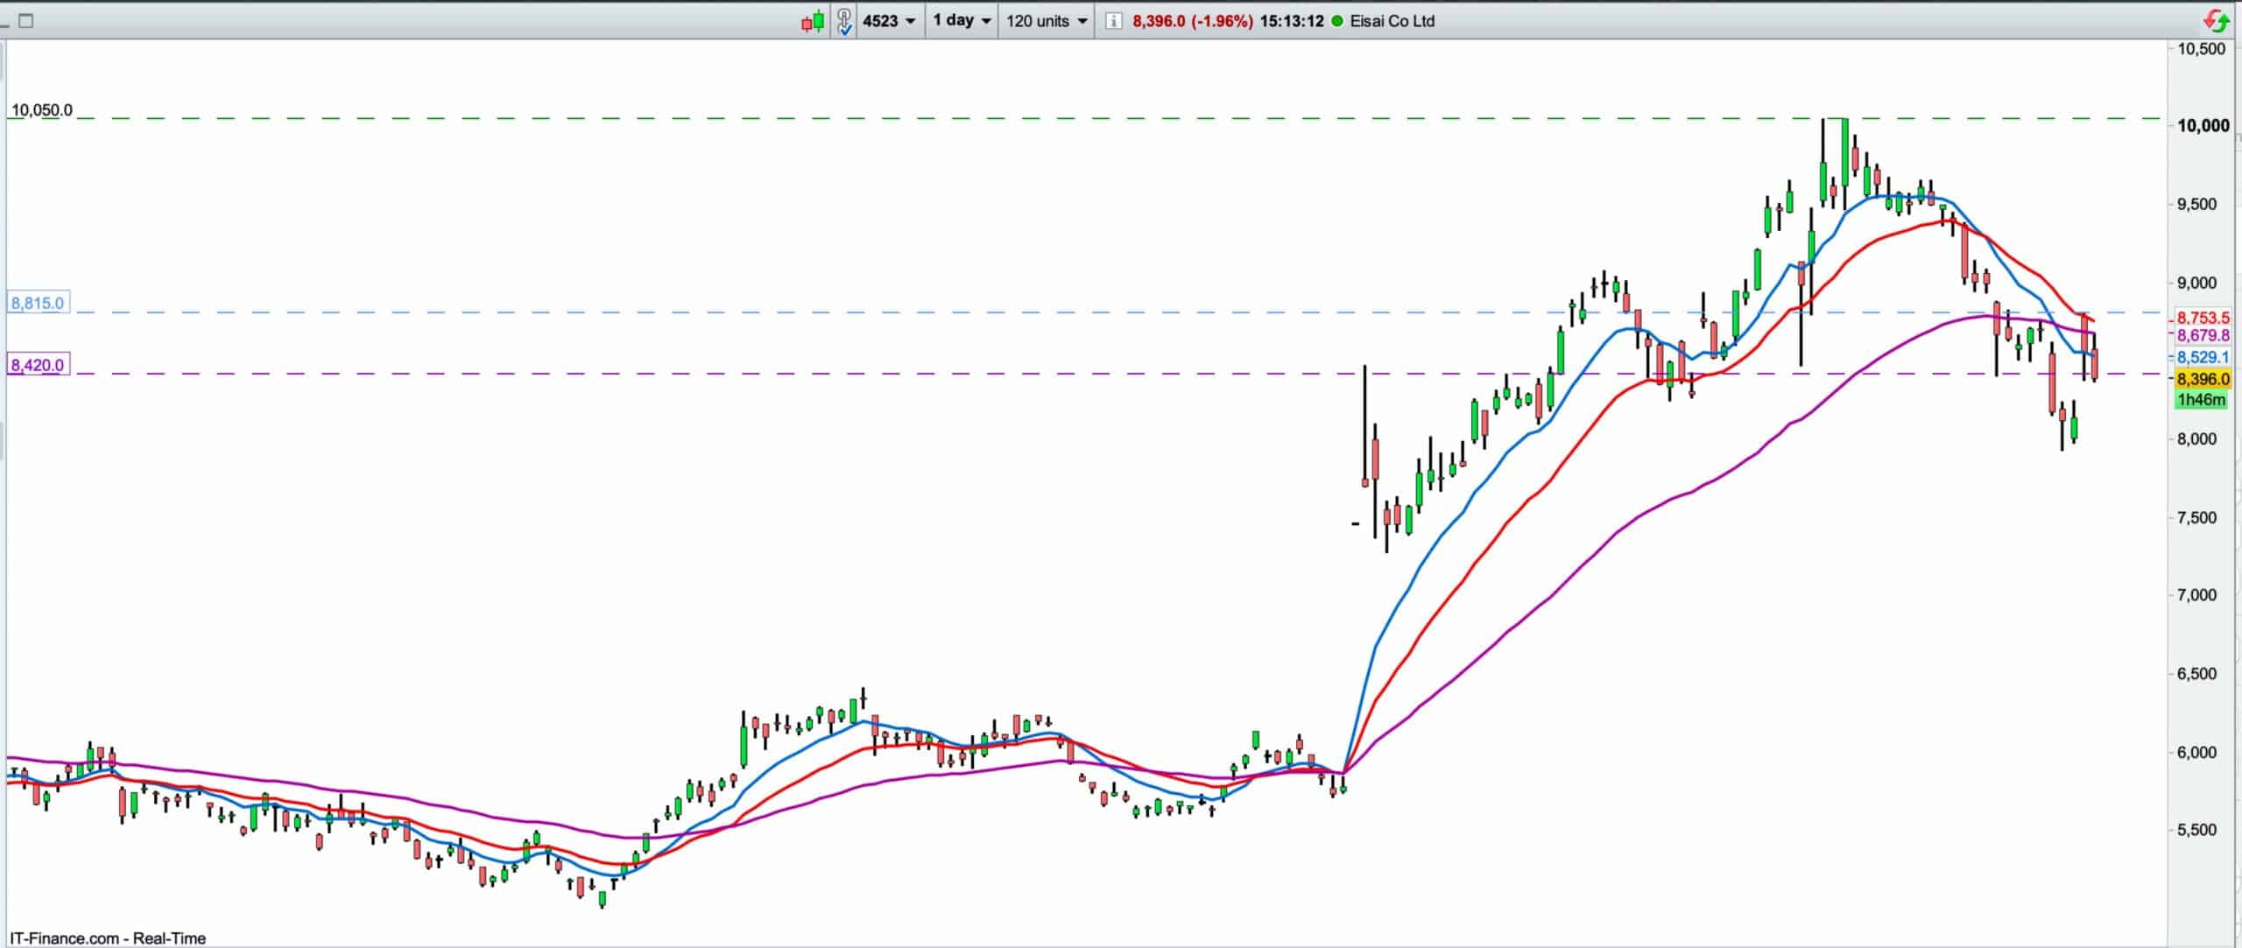The image size is (2242, 948).
Task: Click the instrument info icon
Action: [1113, 21]
